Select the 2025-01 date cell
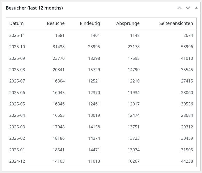202x173 pixels. pos(17,150)
